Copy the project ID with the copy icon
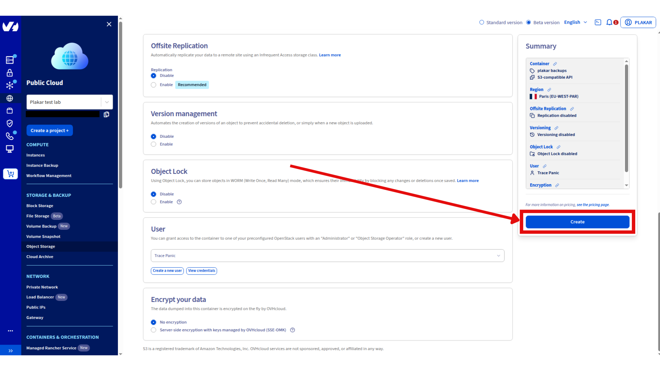The width and height of the screenshot is (660, 371). (107, 114)
